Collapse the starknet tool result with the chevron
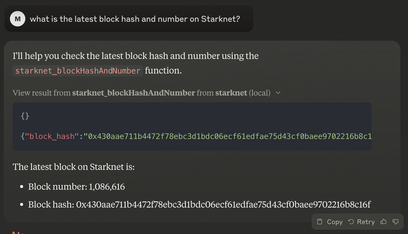This screenshot has height=234, width=408. [278, 93]
